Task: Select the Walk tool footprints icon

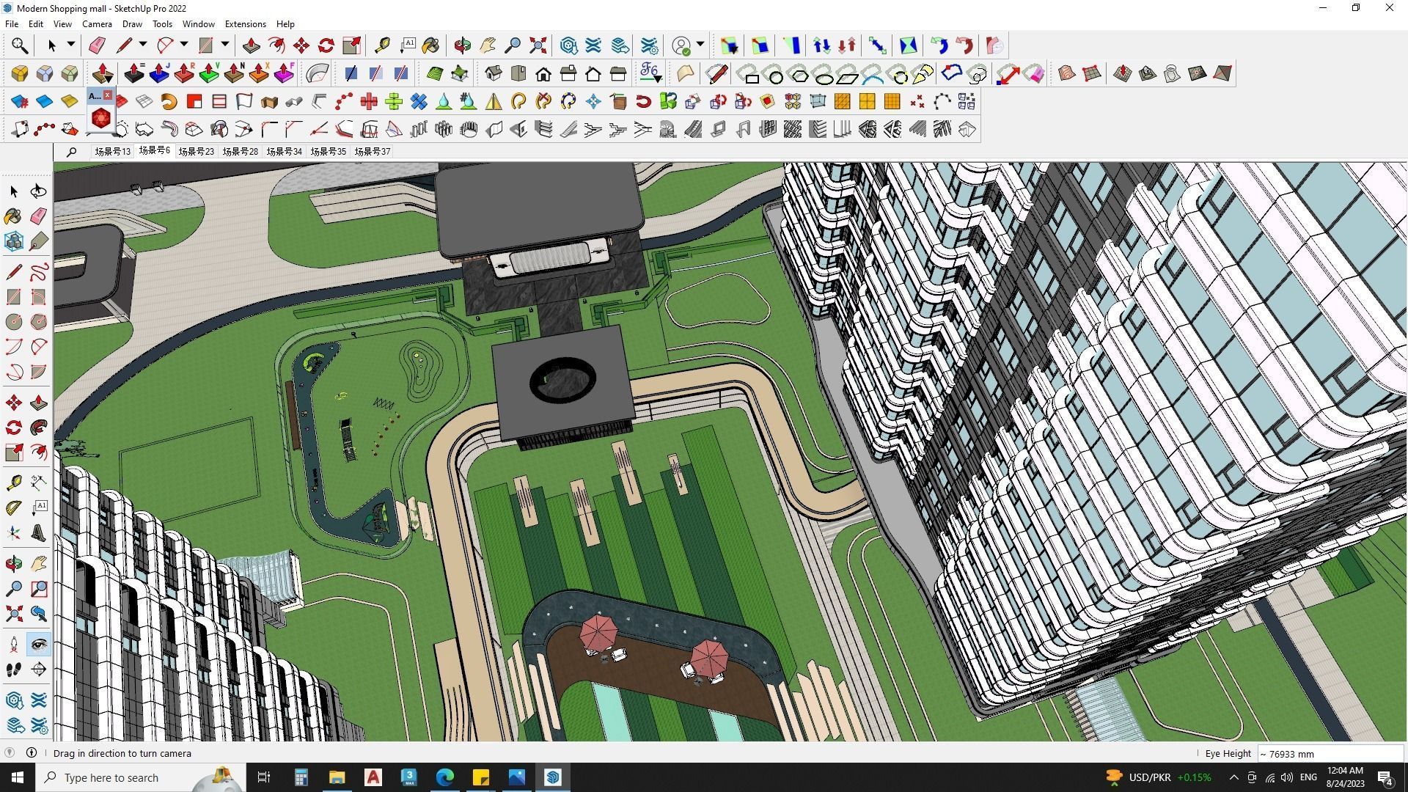Action: click(x=13, y=668)
